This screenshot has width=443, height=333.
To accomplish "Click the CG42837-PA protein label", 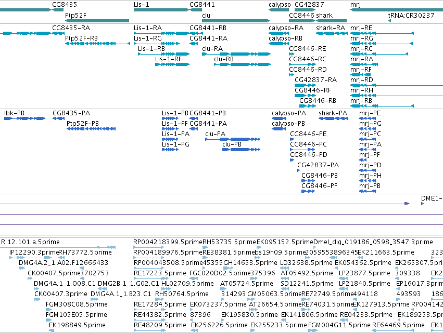I will point(318,165).
